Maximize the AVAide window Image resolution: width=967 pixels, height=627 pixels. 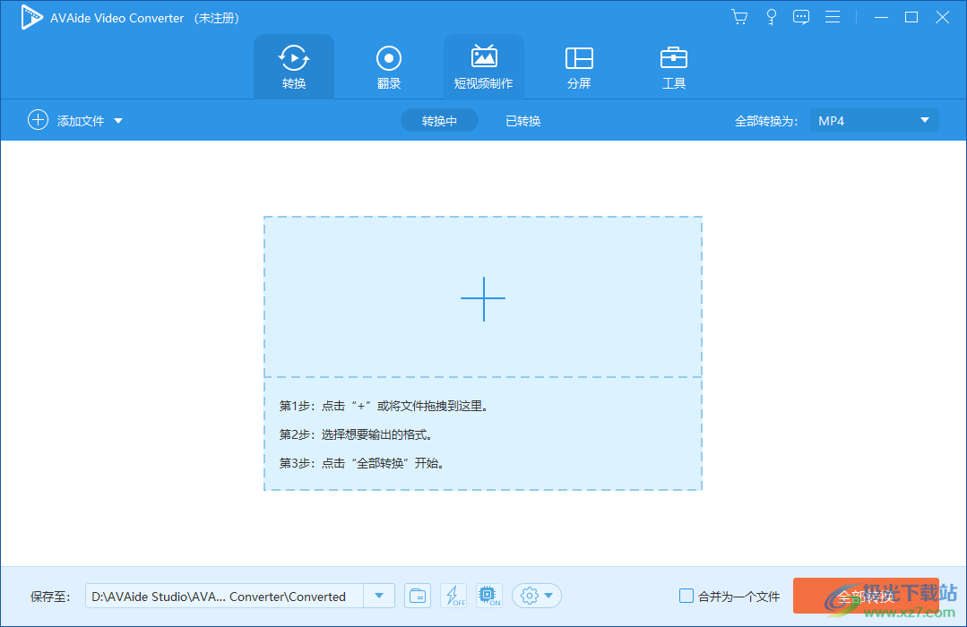(911, 17)
